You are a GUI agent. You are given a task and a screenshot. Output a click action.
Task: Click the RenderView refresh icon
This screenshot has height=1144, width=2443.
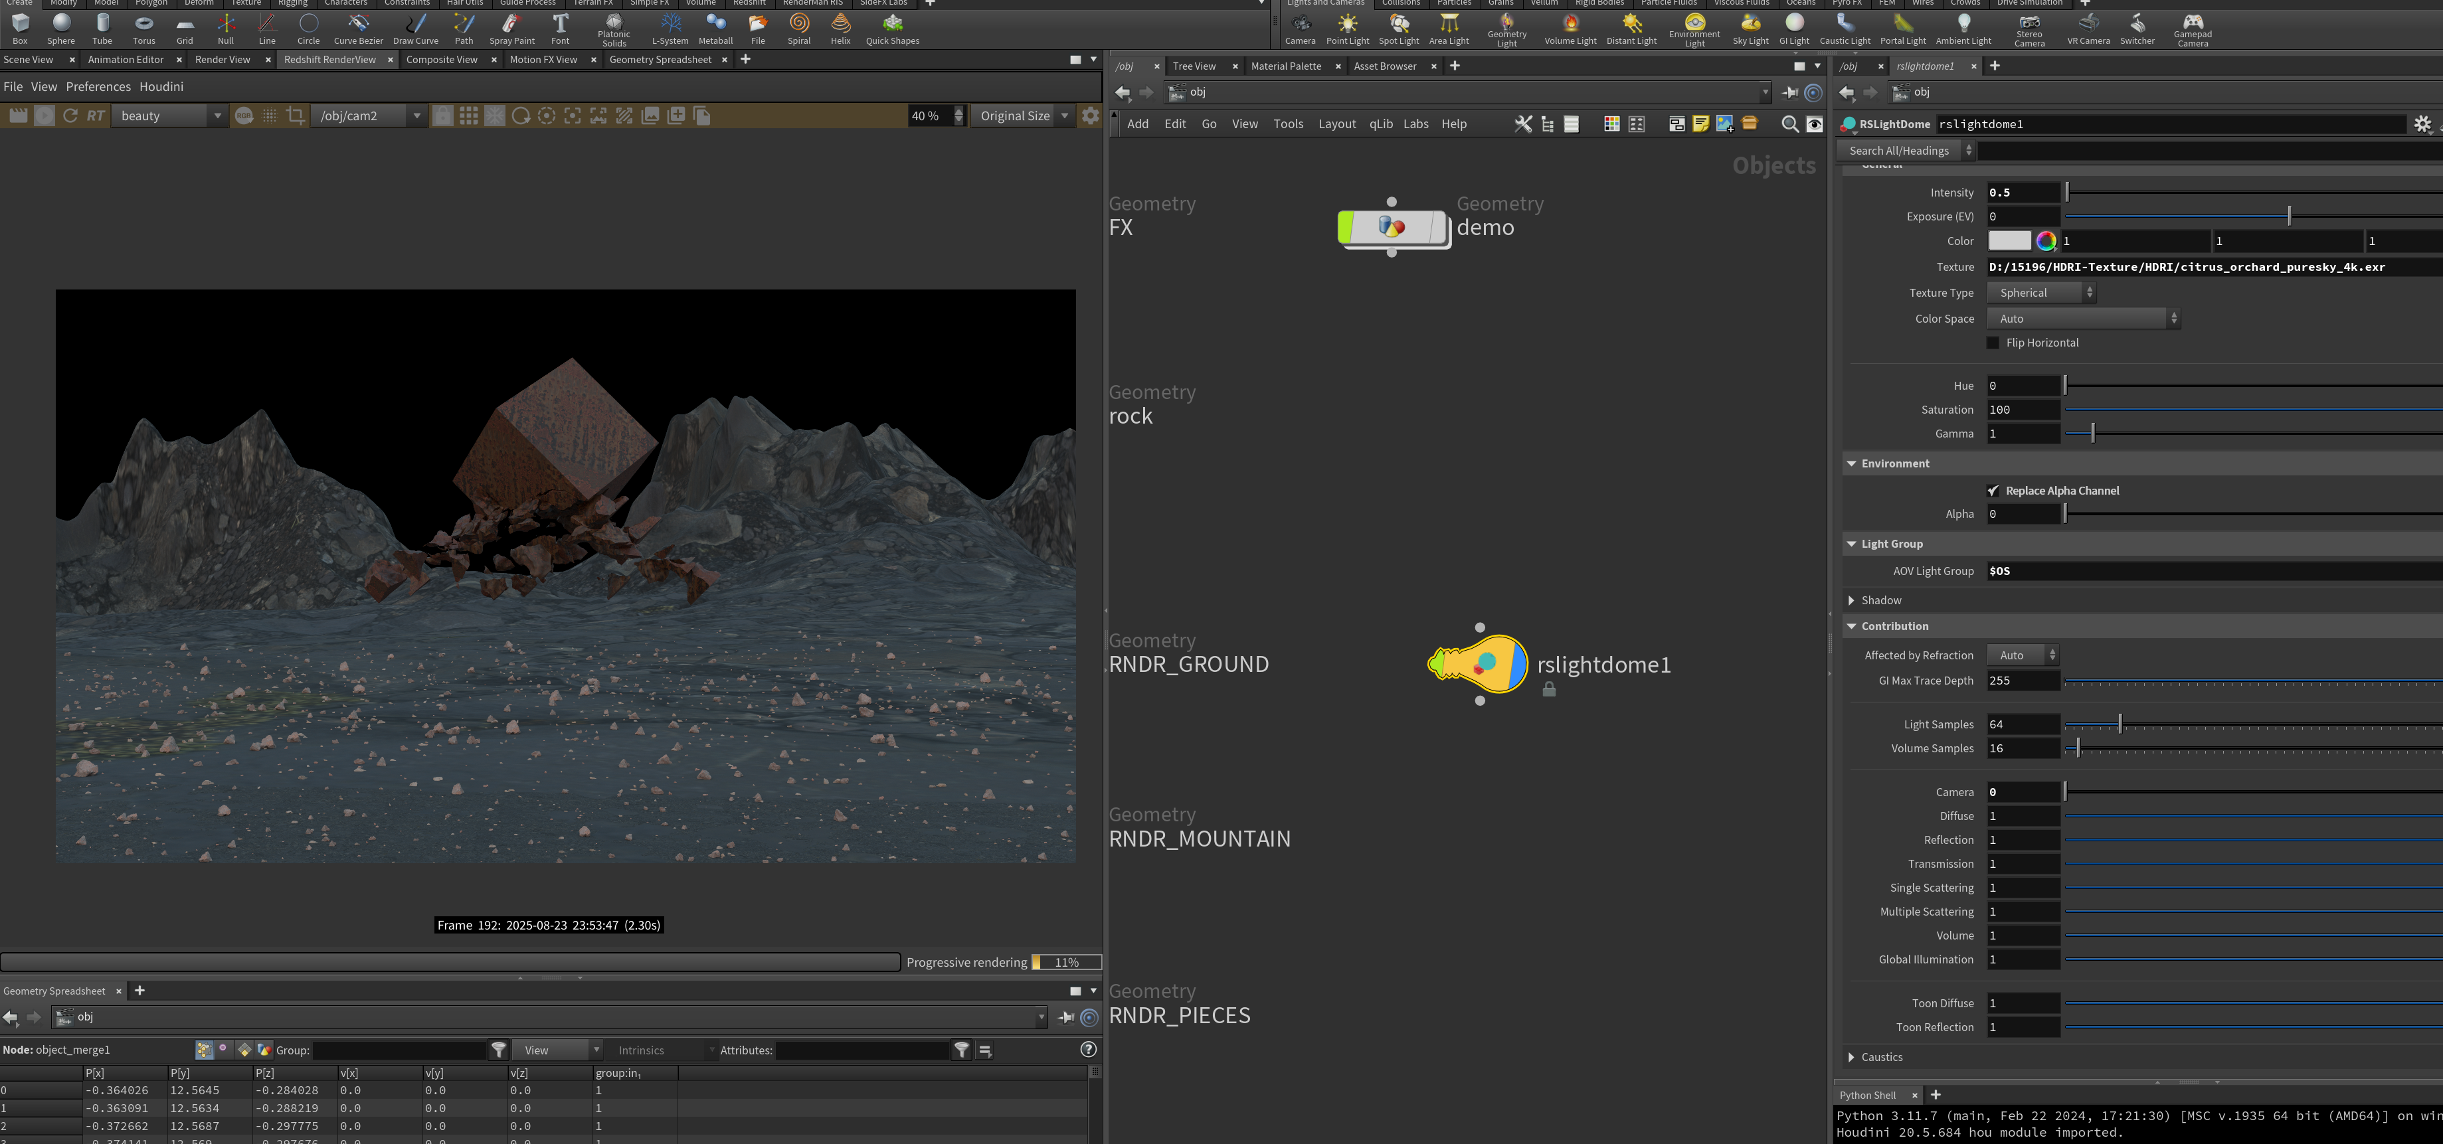tap(70, 116)
